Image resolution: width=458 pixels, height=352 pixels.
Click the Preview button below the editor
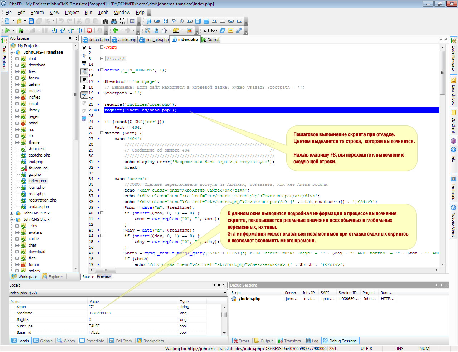[x=104, y=276]
